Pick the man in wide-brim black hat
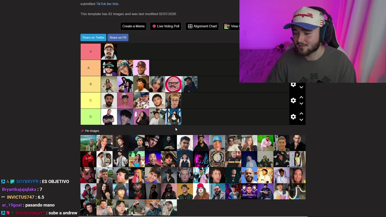 point(169,175)
